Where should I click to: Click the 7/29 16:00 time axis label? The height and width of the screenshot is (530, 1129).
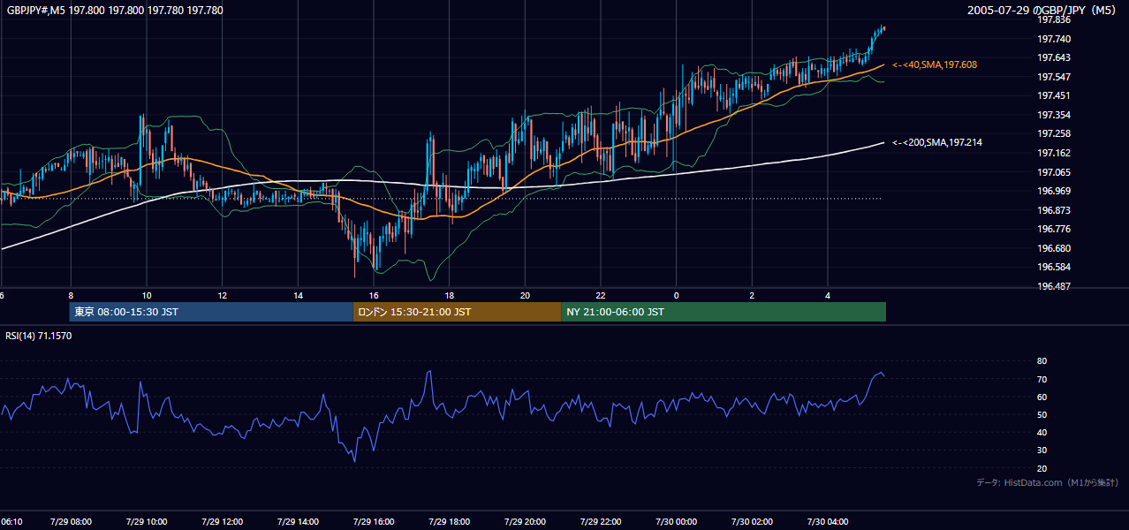pos(374,521)
